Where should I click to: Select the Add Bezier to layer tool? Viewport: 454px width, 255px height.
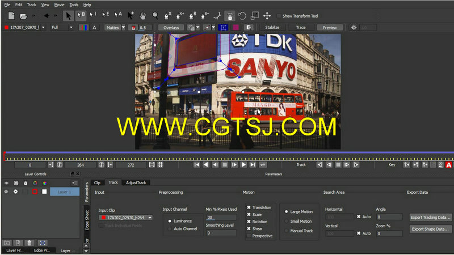pos(205,16)
